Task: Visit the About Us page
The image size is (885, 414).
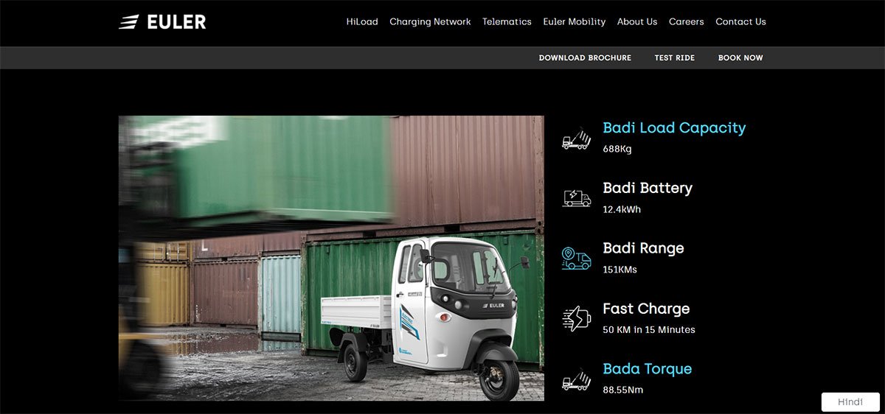Action: click(x=637, y=22)
